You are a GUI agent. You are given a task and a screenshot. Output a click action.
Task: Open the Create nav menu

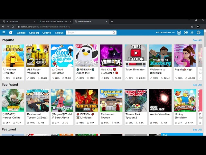(46, 33)
